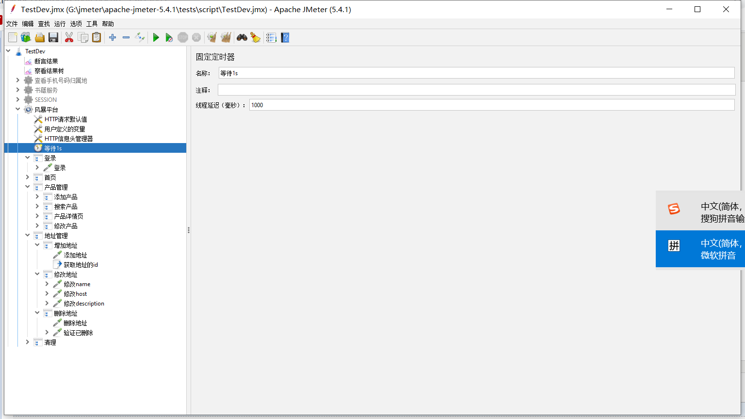The image size is (745, 419).
Task: Open the 帮助 menu
Action: (x=108, y=24)
